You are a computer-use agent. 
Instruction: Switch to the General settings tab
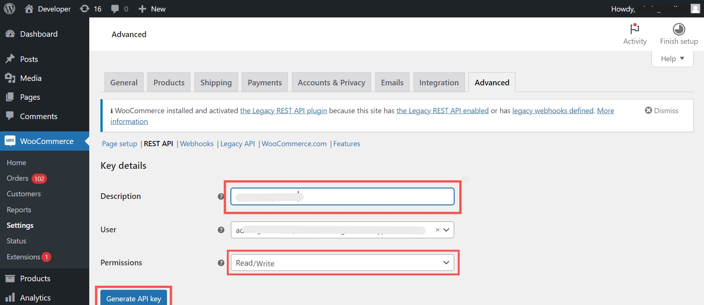[124, 82]
